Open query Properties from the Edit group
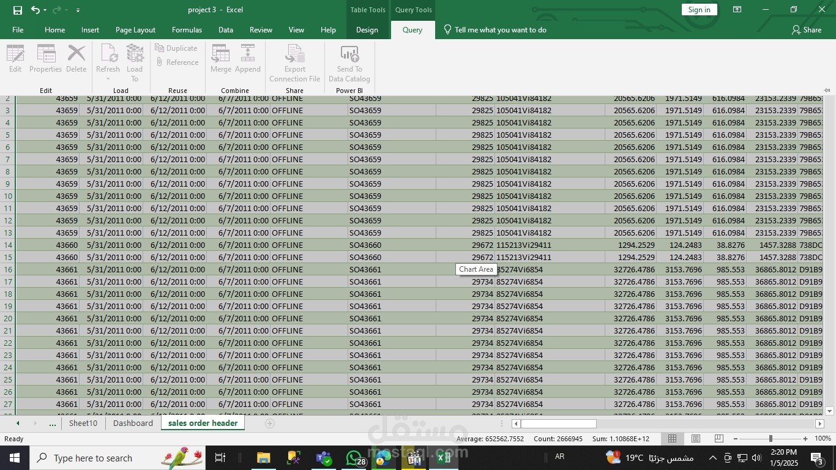The width and height of the screenshot is (836, 470). tap(45, 58)
